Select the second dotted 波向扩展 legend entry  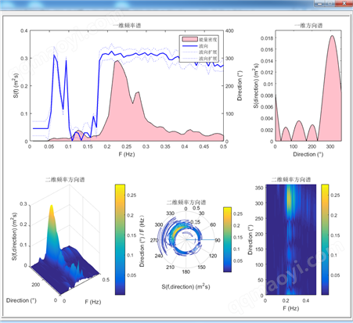200,59
